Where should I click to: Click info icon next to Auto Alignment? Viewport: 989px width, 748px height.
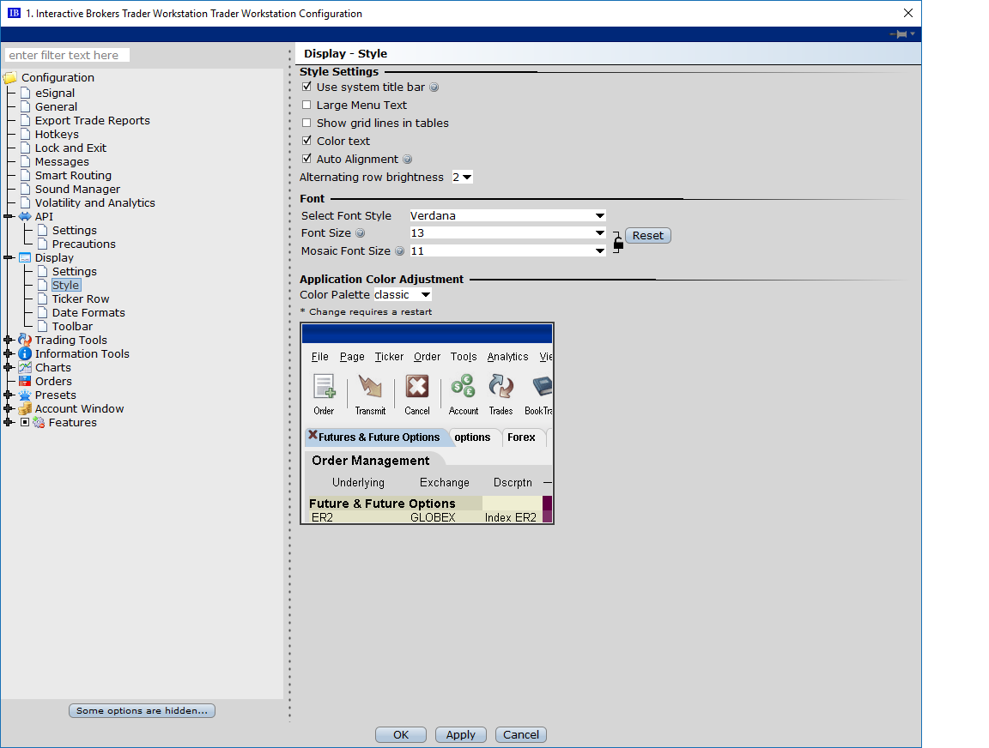pyautogui.click(x=408, y=160)
